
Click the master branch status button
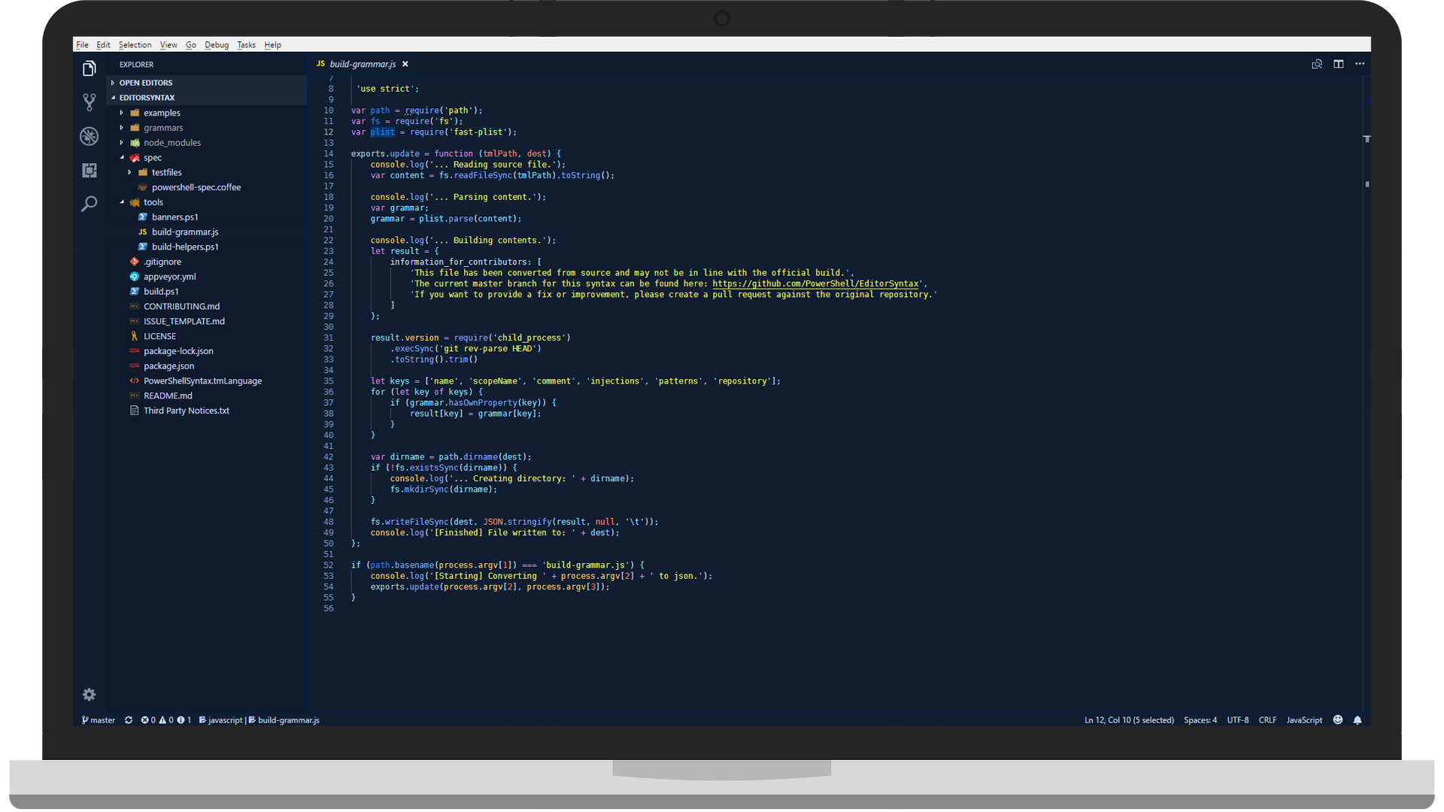(x=99, y=720)
